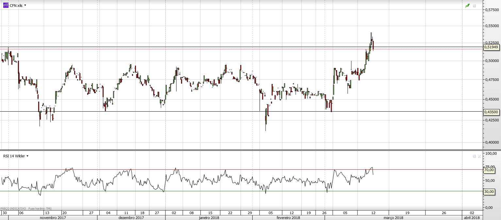Click the green trend arrow icon
Screen dimensions: 501x220
tap(467, 6)
